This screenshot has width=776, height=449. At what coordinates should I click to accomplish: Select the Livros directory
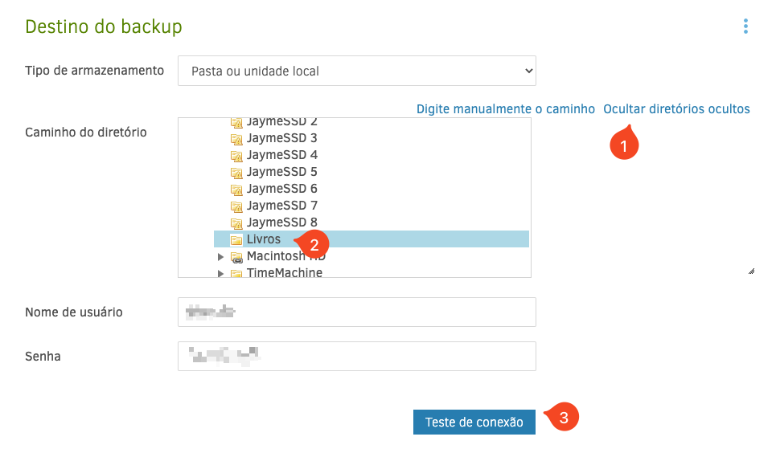tap(264, 239)
